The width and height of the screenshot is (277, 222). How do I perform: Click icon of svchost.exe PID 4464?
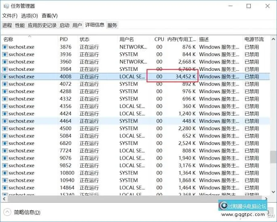5,121
